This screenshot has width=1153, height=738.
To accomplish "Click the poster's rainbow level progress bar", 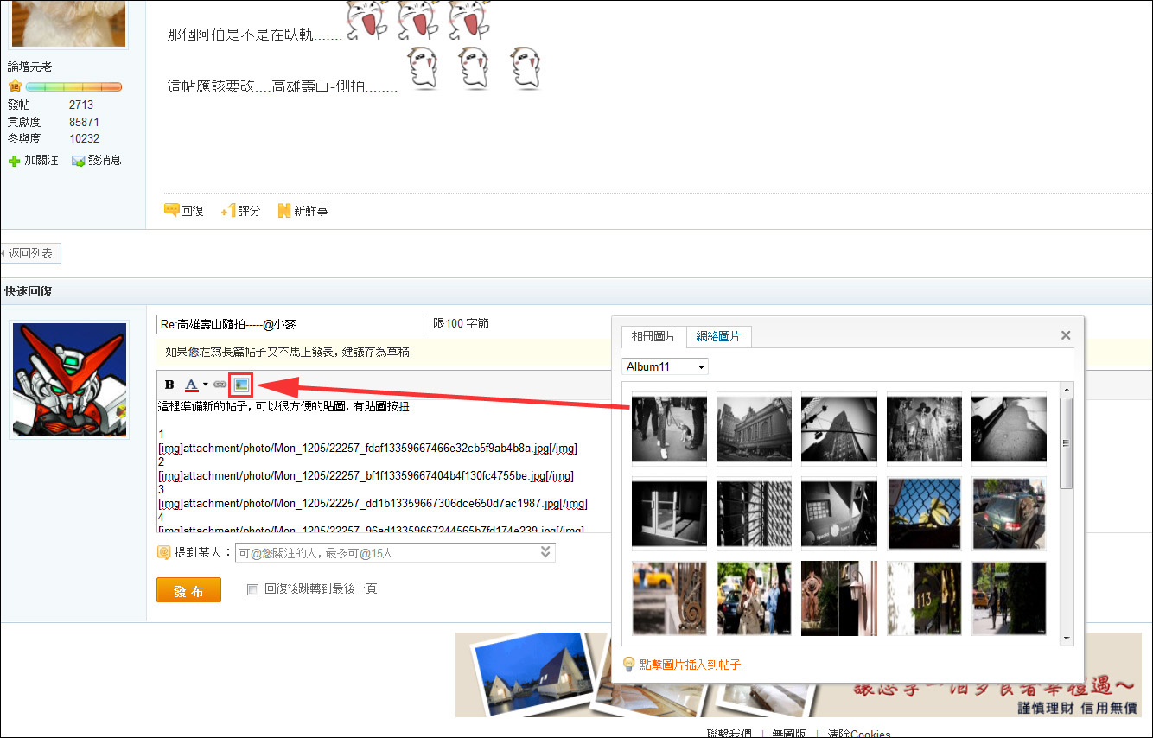I will 73,86.
